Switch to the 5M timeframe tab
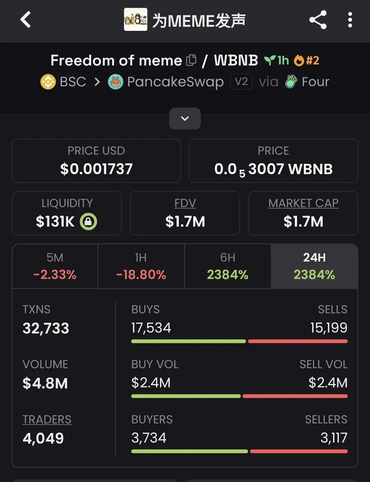Image resolution: width=370 pixels, height=482 pixels. pos(55,266)
